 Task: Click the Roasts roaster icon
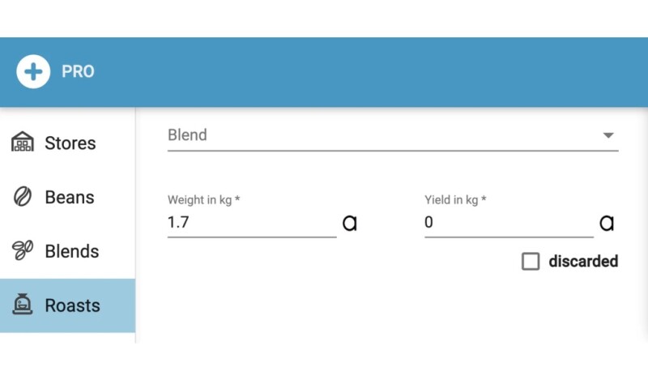click(23, 305)
